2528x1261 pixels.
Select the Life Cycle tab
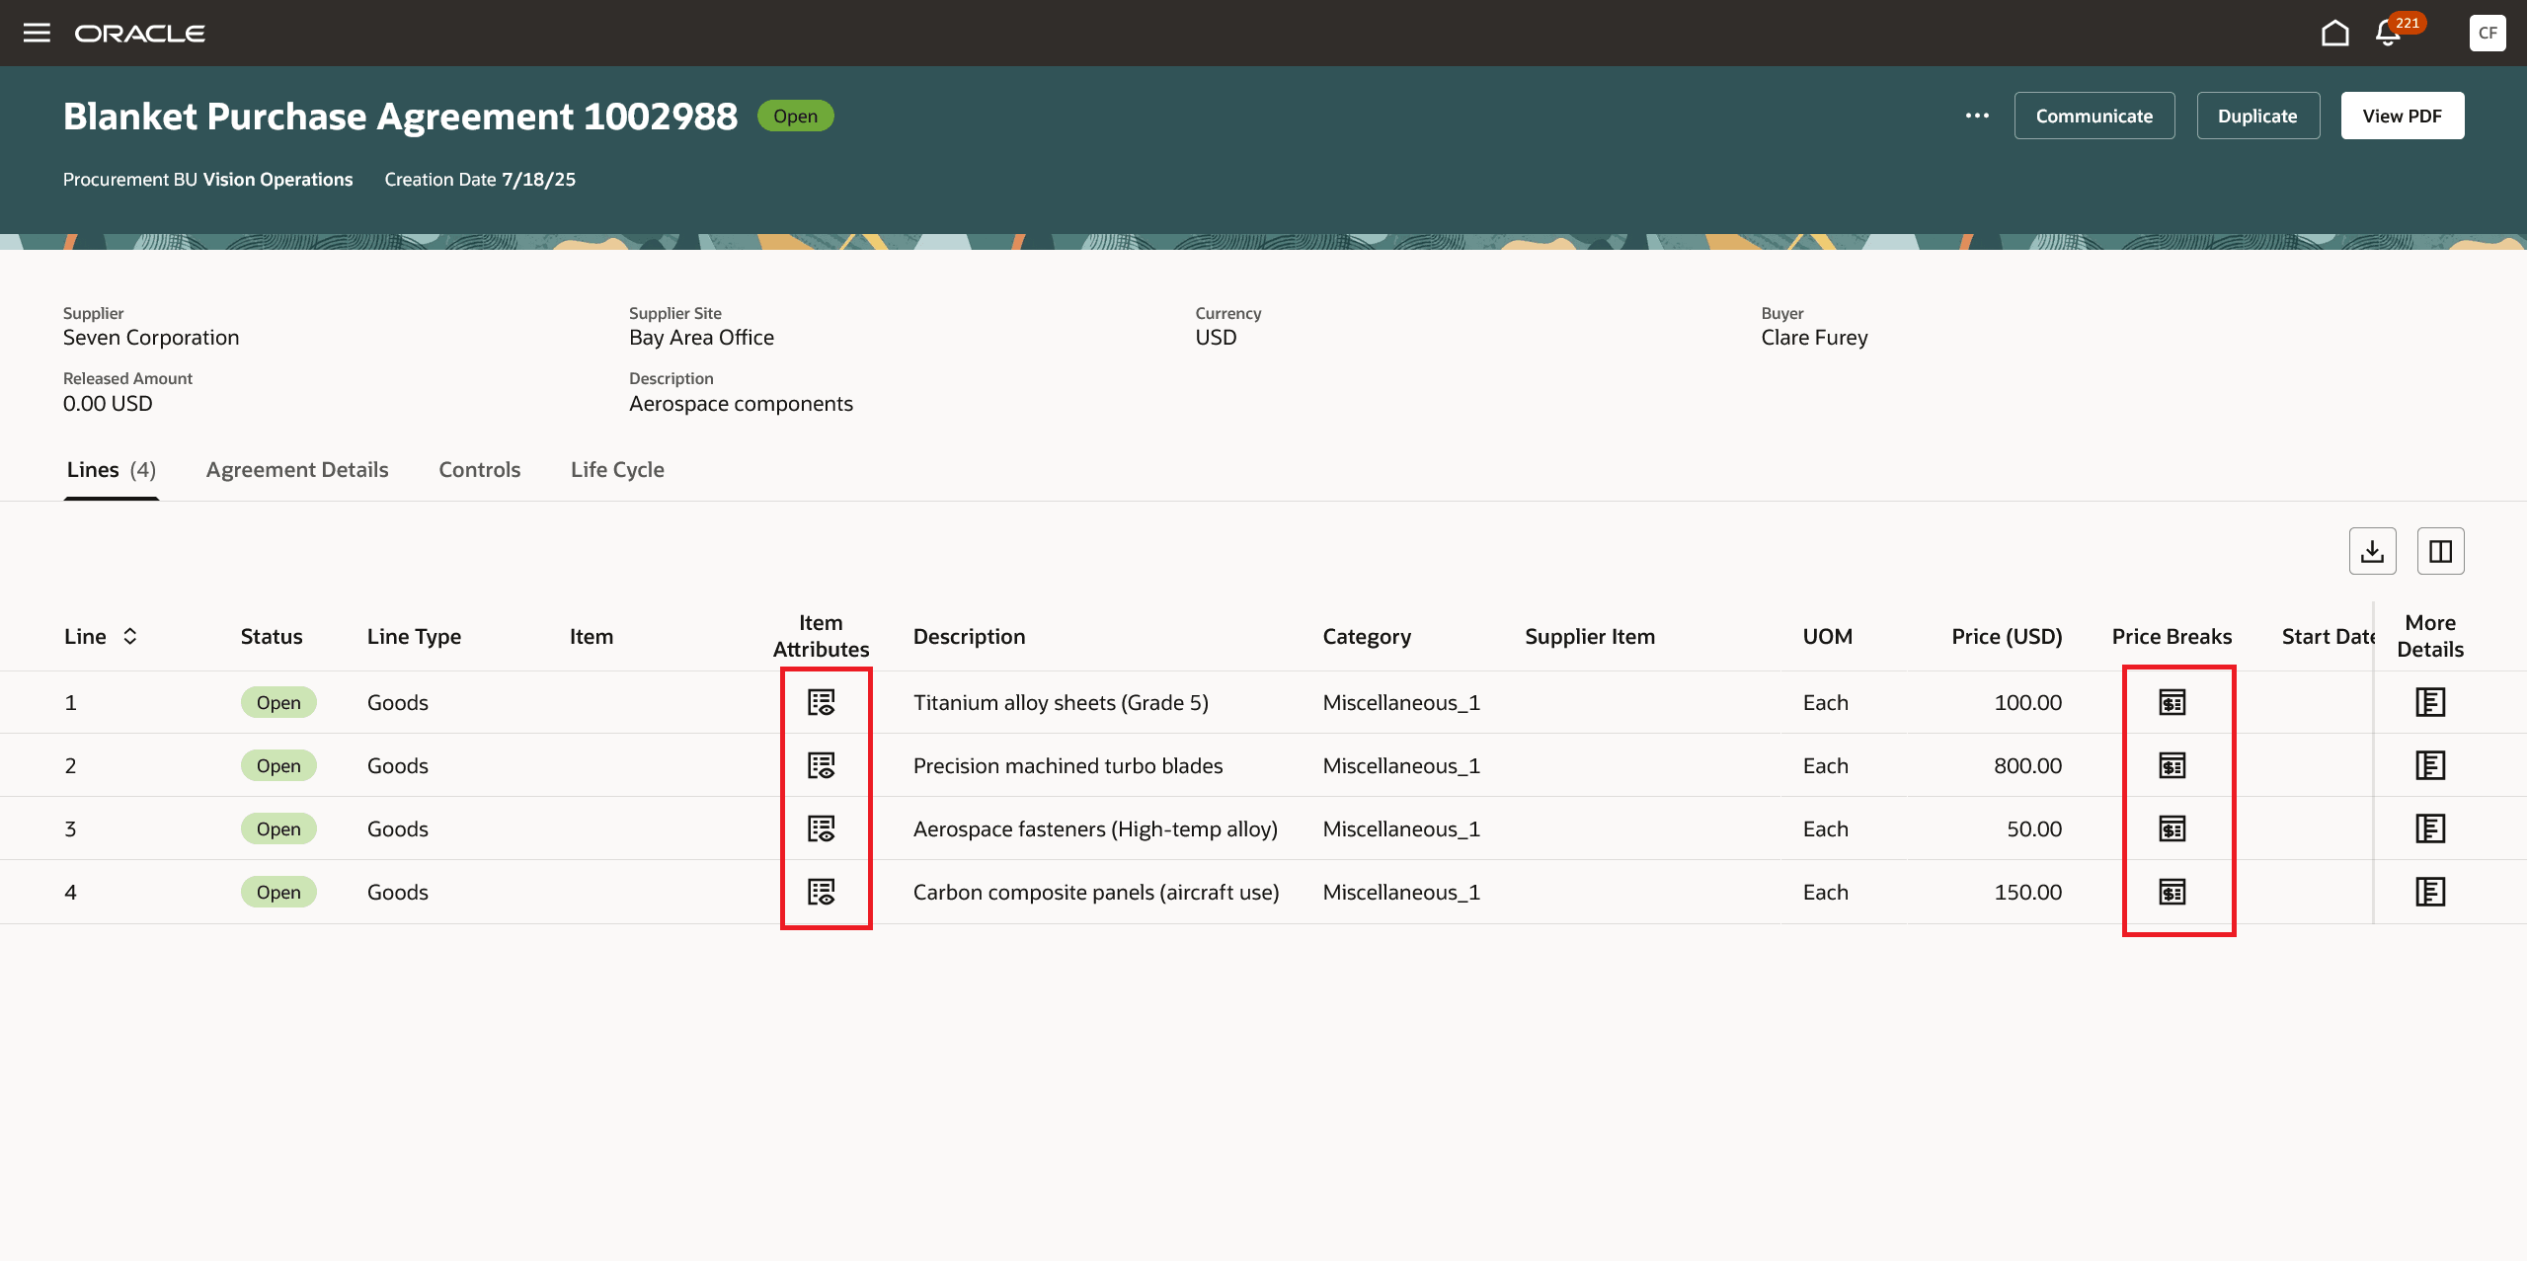(x=617, y=470)
